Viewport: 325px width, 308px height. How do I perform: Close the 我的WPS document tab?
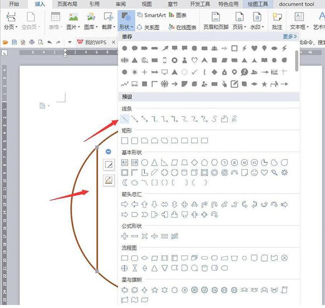113,42
